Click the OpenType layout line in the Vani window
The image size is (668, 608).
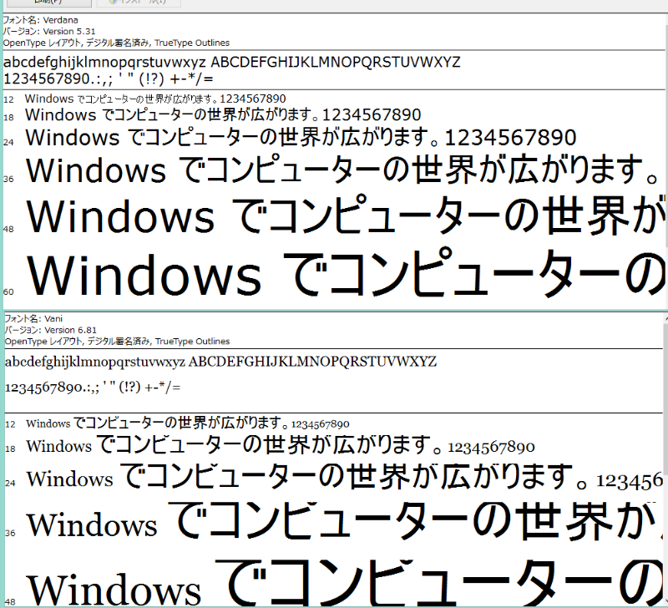(x=117, y=342)
